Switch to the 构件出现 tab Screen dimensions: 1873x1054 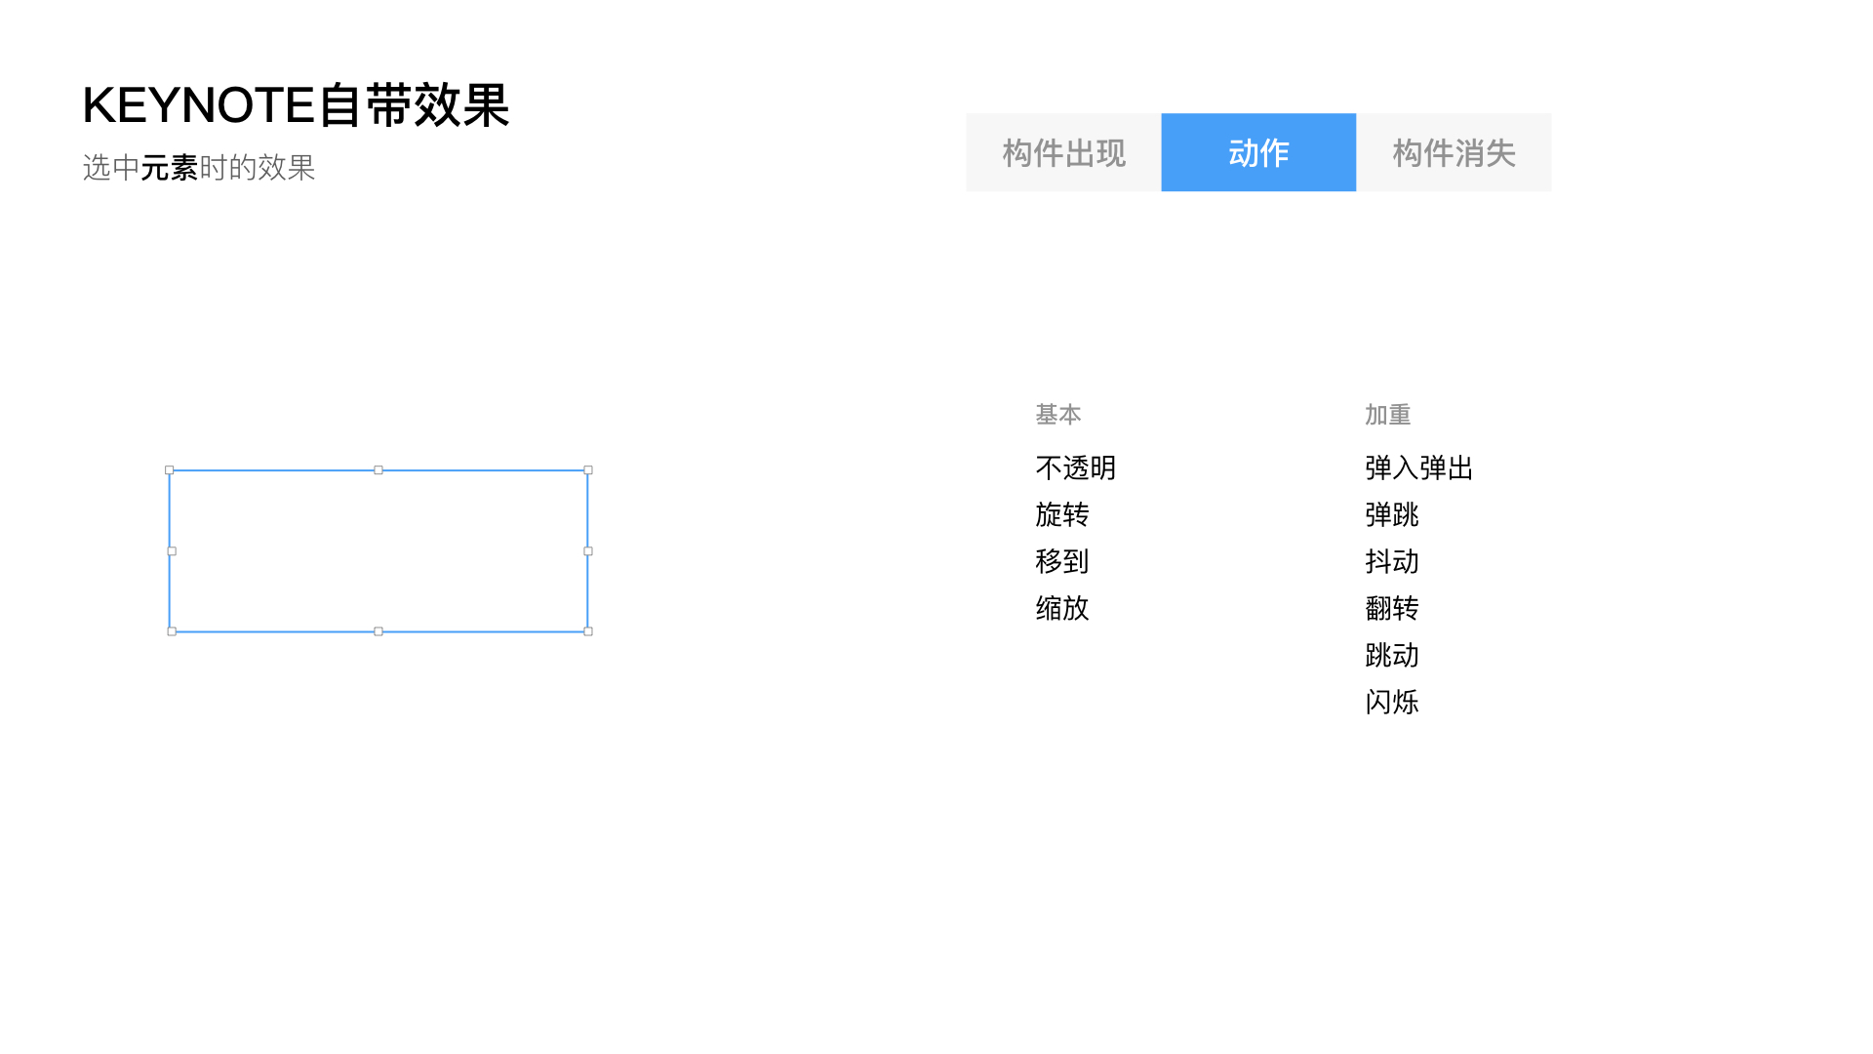(x=1063, y=152)
